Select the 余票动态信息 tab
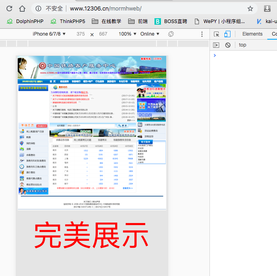This screenshot has width=277, height=276. click(x=62, y=140)
